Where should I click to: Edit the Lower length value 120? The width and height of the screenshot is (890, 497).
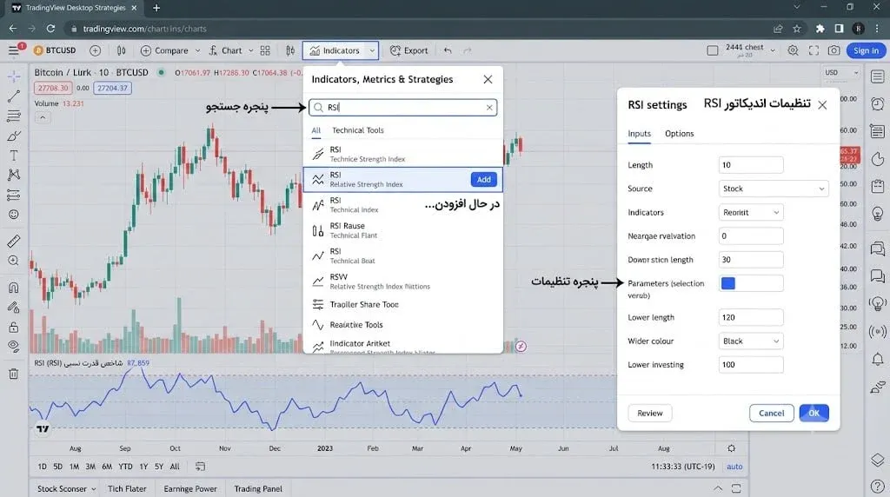[750, 317]
